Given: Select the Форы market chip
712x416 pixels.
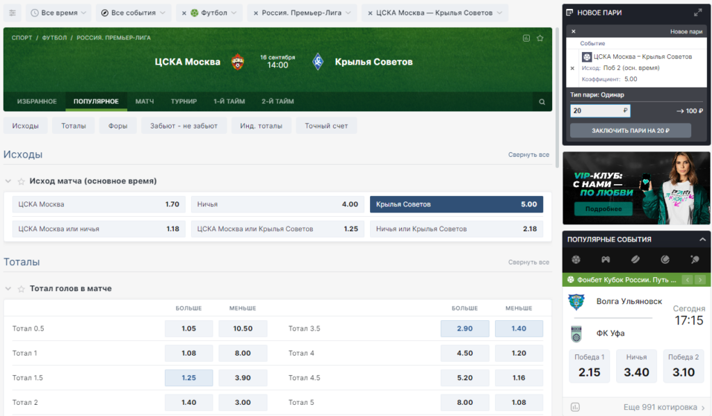Looking at the screenshot, I should [x=118, y=126].
